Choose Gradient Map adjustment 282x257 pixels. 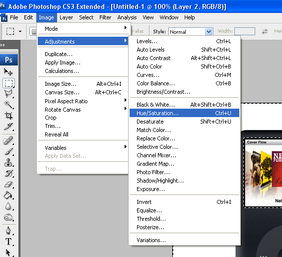[184, 164]
